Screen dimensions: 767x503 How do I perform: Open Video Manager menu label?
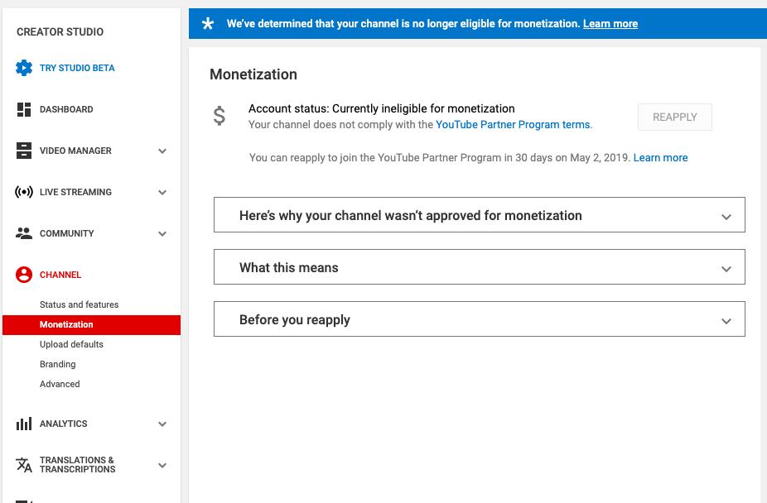point(75,151)
